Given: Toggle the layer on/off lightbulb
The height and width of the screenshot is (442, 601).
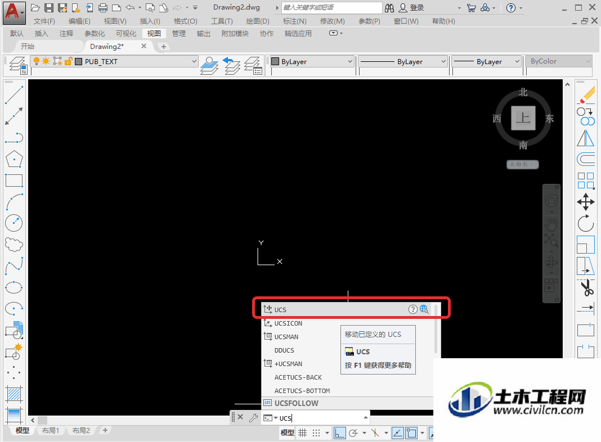Looking at the screenshot, I should tap(37, 61).
